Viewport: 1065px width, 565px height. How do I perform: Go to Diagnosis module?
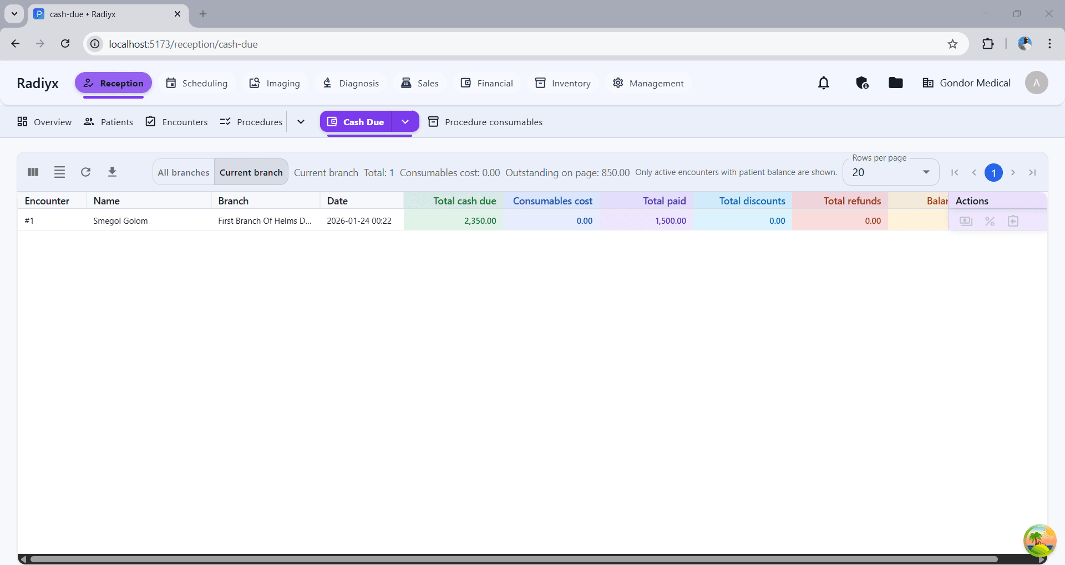point(351,83)
